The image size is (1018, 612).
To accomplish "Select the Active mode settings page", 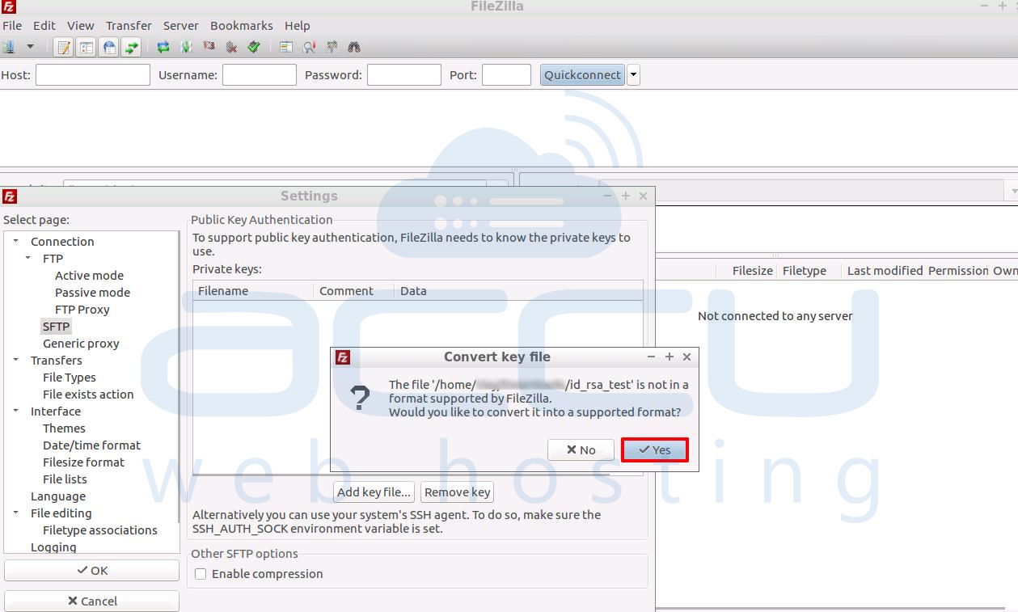I will pyautogui.click(x=89, y=276).
